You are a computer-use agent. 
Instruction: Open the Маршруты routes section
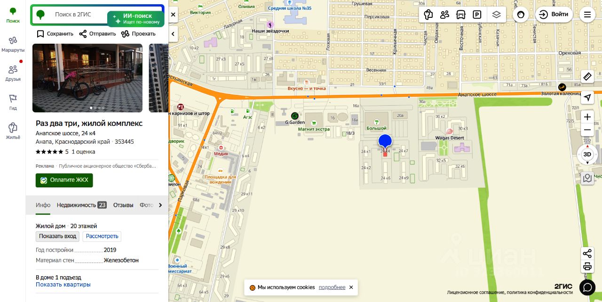coord(13,44)
